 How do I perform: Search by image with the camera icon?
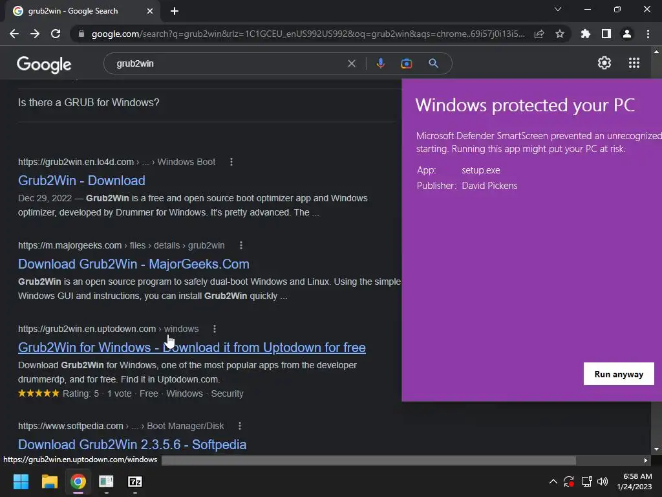click(x=406, y=63)
